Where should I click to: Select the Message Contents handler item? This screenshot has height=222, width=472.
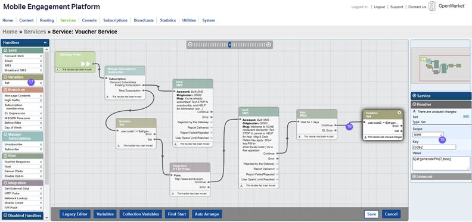[x=23, y=96]
